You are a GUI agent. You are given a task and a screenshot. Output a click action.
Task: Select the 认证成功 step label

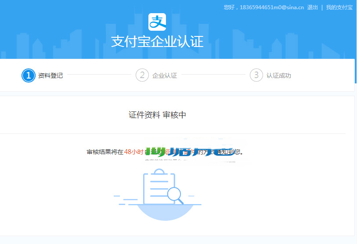click(279, 75)
